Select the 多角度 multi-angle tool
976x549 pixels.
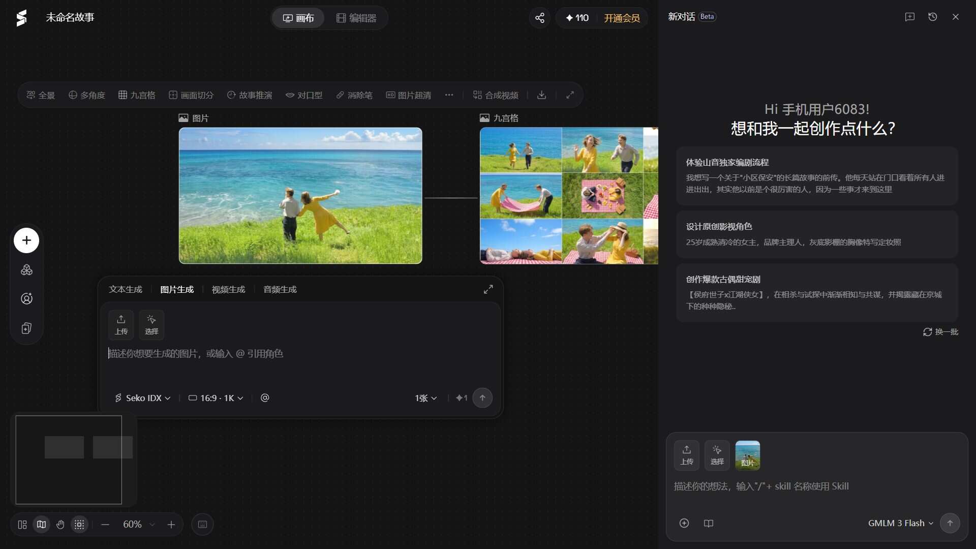[x=87, y=95]
